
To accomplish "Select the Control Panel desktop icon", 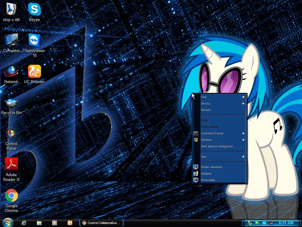I will [x=11, y=139].
